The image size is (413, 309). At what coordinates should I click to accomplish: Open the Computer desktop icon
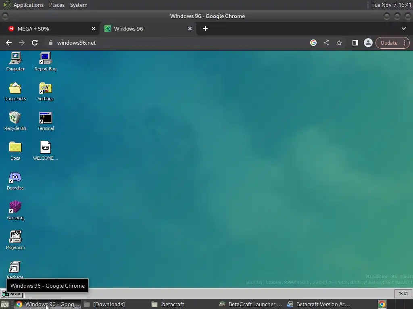(15, 62)
